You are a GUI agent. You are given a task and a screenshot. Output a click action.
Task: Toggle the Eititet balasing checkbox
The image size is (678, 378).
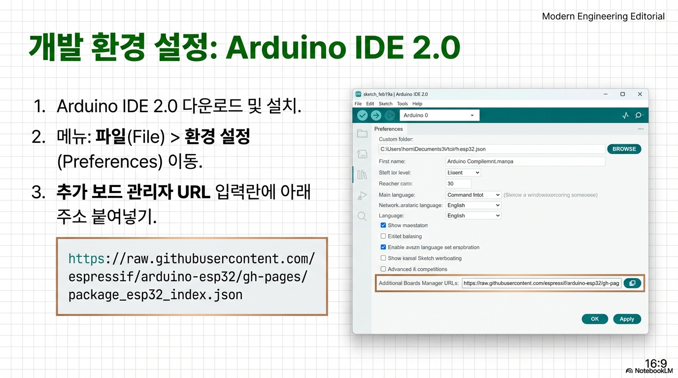click(383, 236)
